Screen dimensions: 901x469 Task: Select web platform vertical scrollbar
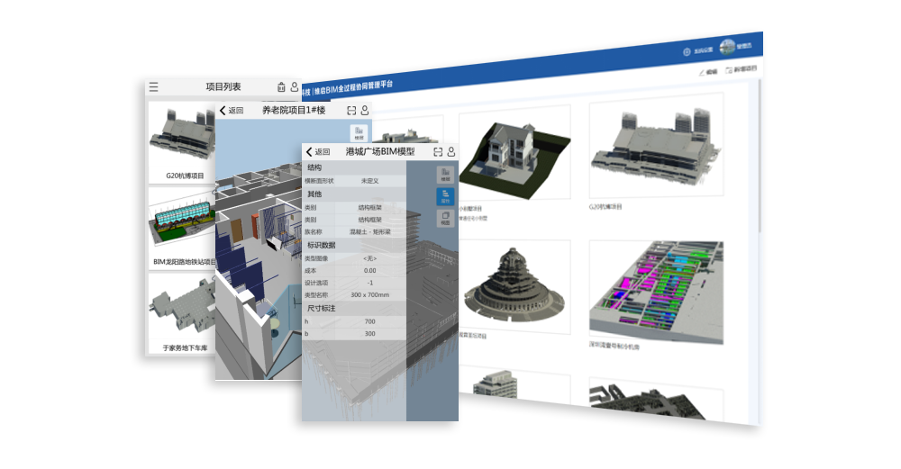[x=759, y=155]
